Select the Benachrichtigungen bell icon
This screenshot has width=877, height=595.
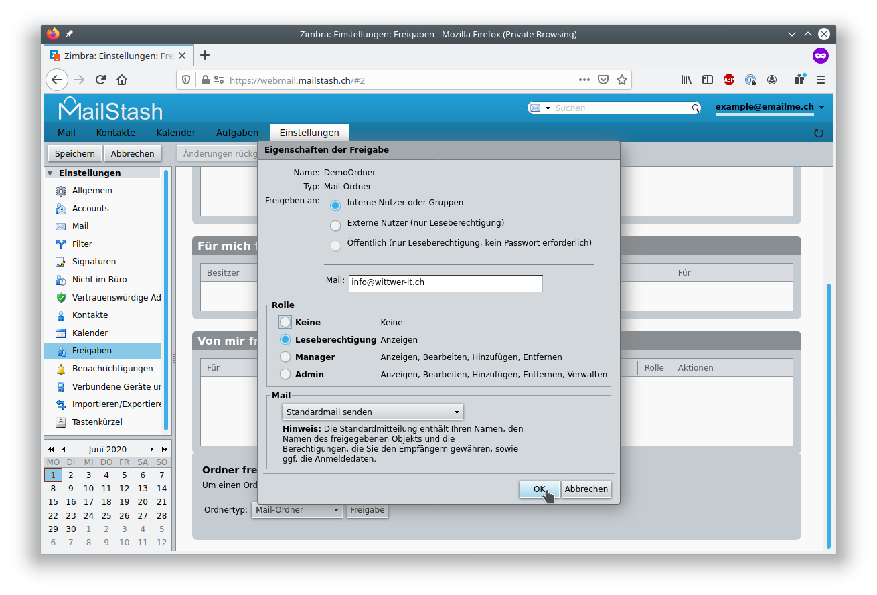pyautogui.click(x=61, y=369)
